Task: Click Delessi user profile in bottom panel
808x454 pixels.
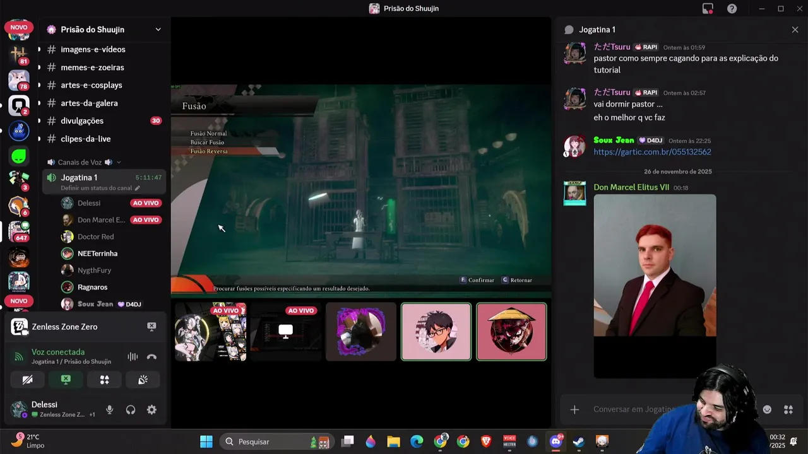Action: [53, 409]
